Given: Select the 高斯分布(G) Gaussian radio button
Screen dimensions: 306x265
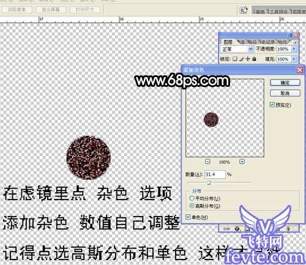Looking at the screenshot, I should 192,206.
